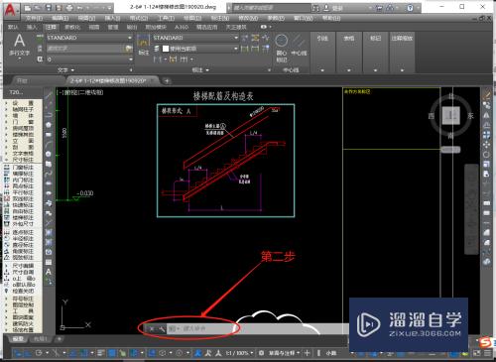Expand the annotation scale 1:1 / 100% dropdown

239,353
